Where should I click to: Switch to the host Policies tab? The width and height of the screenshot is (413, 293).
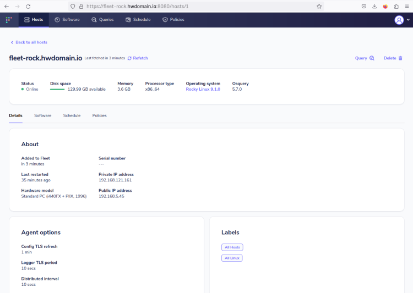[x=99, y=115]
